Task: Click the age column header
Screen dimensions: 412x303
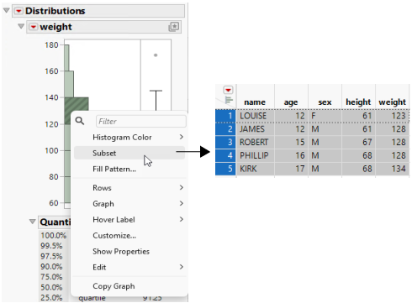Action: click(x=291, y=102)
